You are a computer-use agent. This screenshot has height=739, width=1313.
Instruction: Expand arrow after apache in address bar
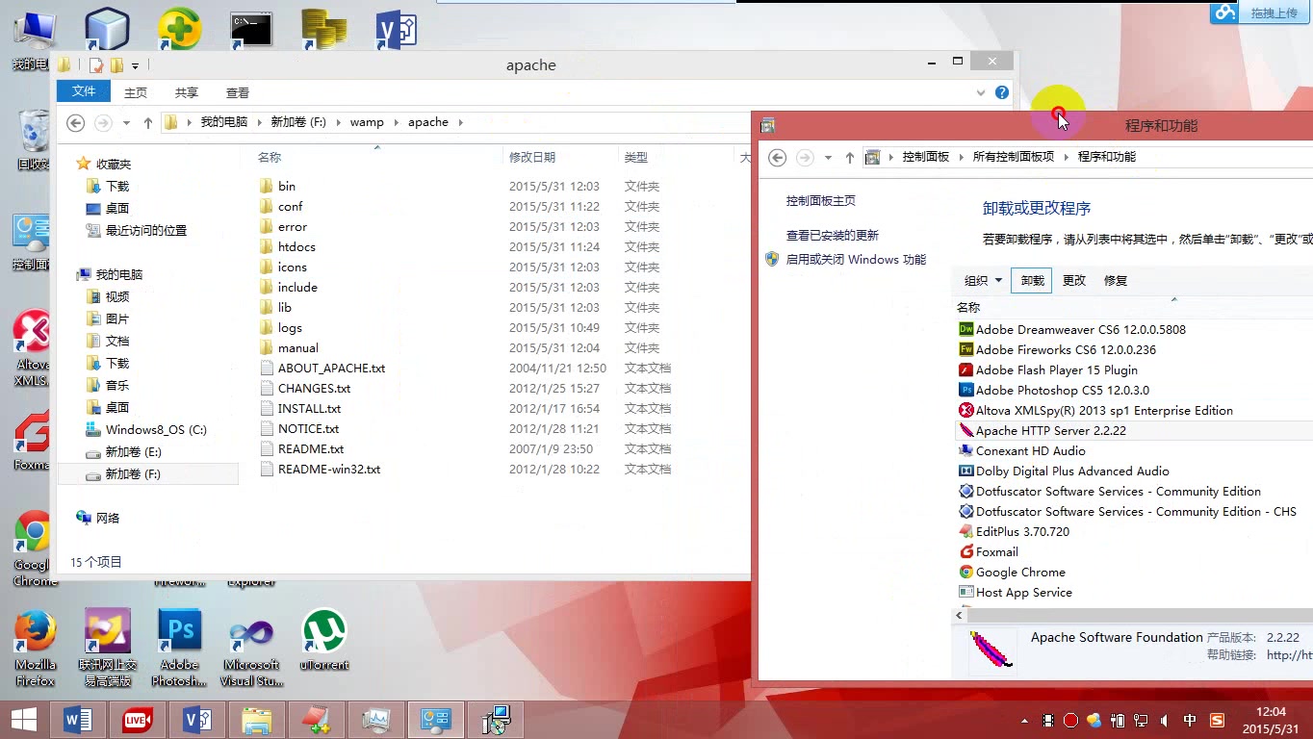[x=460, y=122]
